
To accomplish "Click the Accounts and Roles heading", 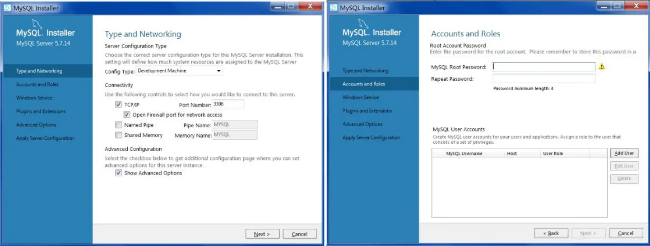I will (466, 34).
